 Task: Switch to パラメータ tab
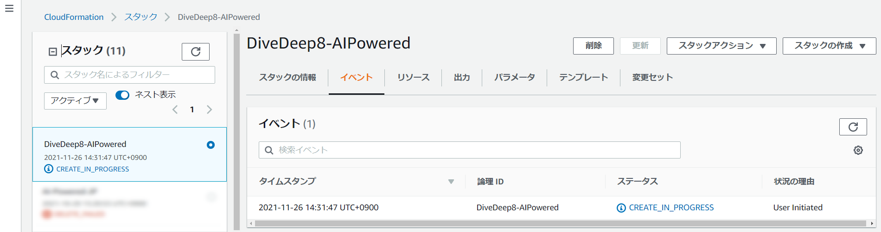tap(515, 77)
